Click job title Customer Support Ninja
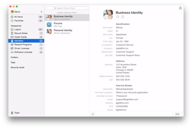 128,55
